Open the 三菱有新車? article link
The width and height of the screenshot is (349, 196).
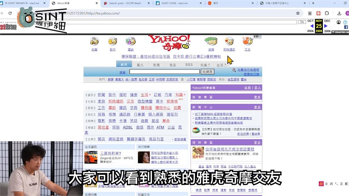(x=111, y=153)
